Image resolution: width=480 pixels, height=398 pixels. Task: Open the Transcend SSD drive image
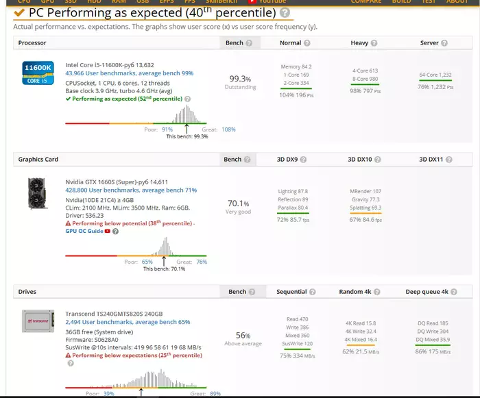38,321
